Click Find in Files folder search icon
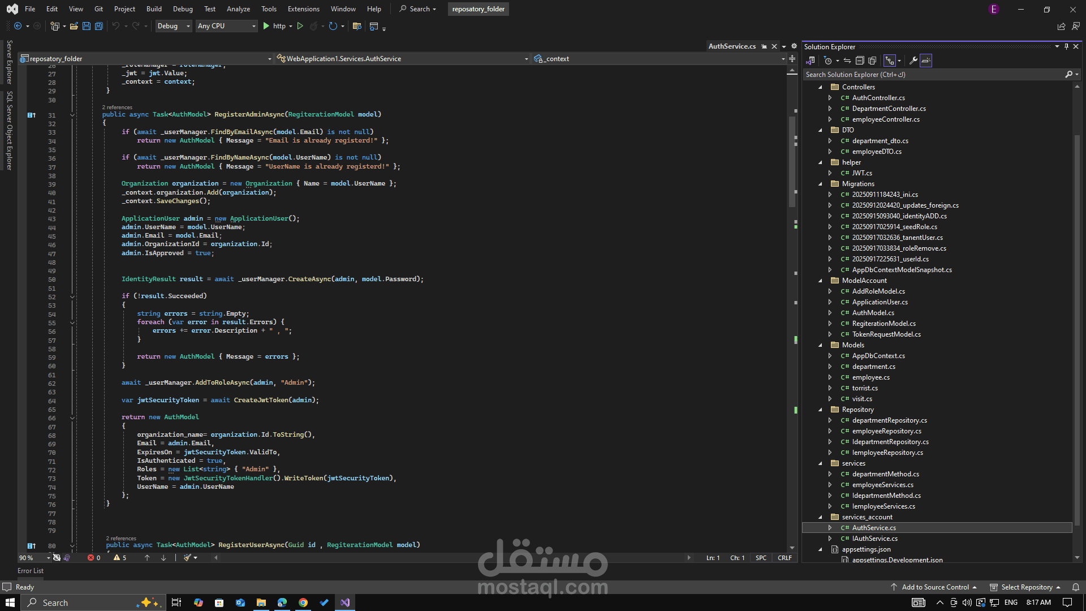Screen dimensions: 1086x611 (357, 26)
